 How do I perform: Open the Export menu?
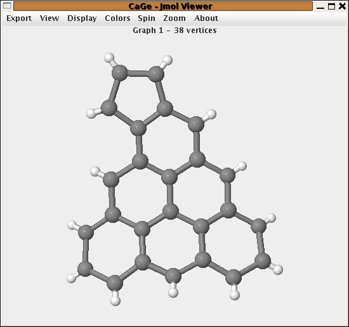coord(19,18)
